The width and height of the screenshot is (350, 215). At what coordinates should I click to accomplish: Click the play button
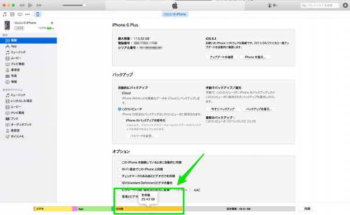tap(30, 5)
